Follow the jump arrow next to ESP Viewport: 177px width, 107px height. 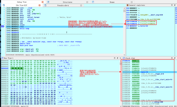click(139, 24)
